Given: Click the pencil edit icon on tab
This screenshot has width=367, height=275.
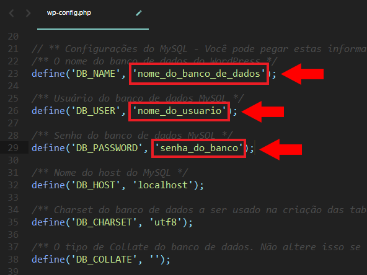Looking at the screenshot, I should click(x=139, y=13).
